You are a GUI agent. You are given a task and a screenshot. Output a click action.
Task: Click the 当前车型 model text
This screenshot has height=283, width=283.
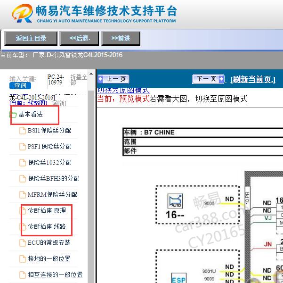click(62, 55)
